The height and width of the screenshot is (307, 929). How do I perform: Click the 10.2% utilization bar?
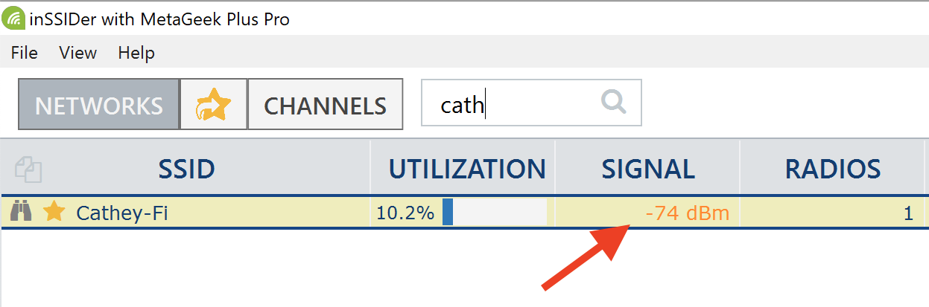pyautogui.click(x=494, y=213)
